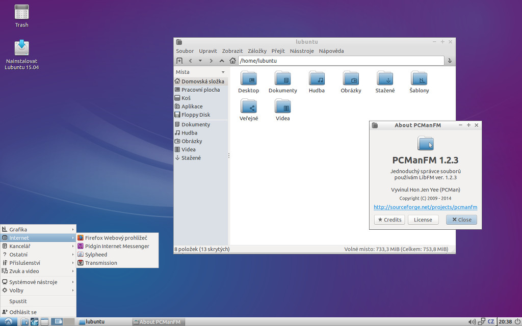Open the Upravit menu
This screenshot has width=522, height=326.
[208, 51]
